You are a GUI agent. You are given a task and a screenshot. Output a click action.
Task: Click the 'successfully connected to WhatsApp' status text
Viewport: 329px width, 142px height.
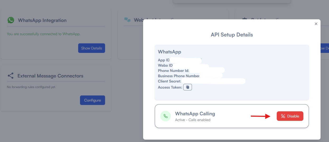(x=44, y=34)
